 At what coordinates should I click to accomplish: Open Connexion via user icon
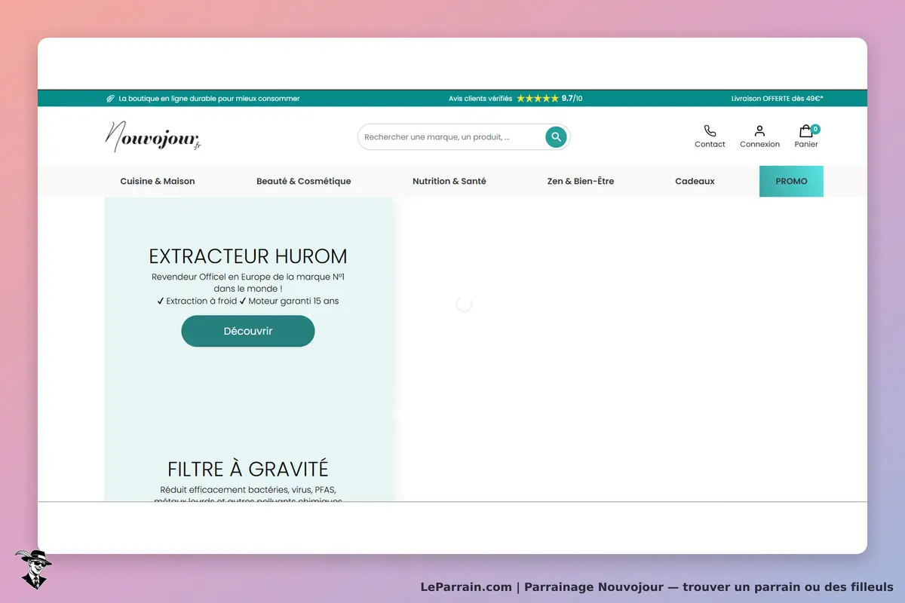click(x=759, y=136)
